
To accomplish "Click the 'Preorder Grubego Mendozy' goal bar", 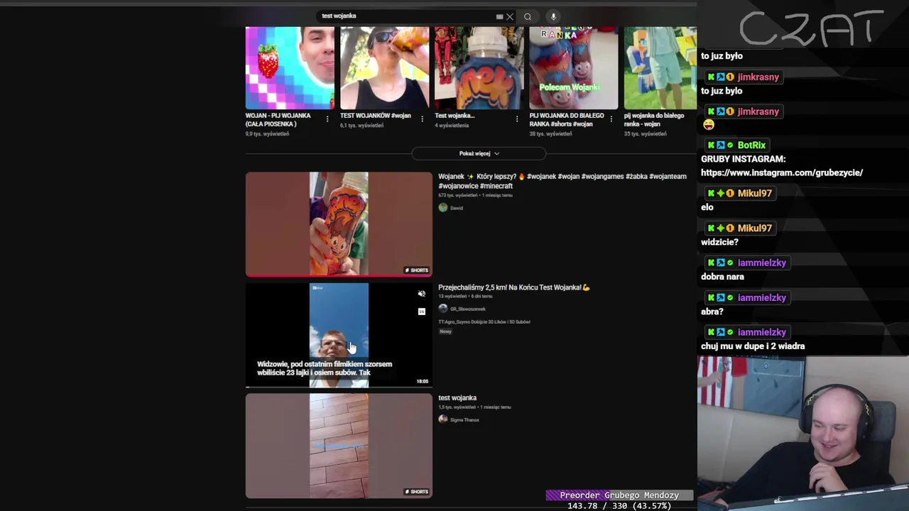I will tap(619, 495).
